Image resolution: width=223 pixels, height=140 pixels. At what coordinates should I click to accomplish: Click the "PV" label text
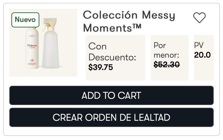[199, 45]
